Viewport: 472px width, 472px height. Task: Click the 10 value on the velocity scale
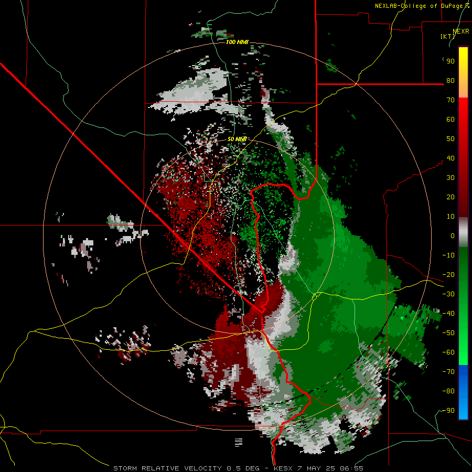450,217
